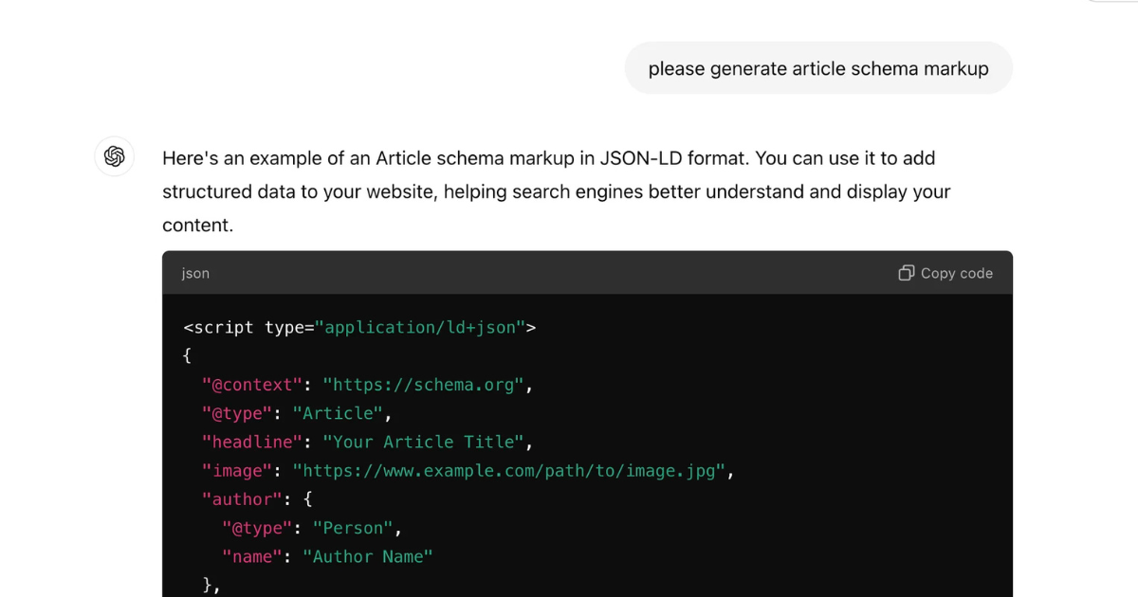1138x597 pixels.
Task: Click the ChatGPT logo avatar icon
Action: [x=115, y=156]
